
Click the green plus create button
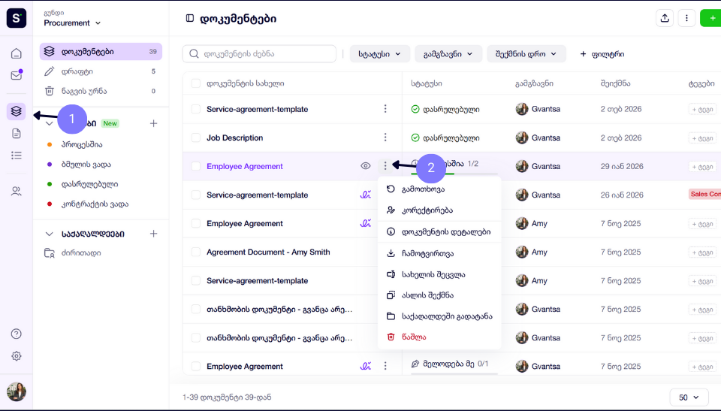point(711,19)
